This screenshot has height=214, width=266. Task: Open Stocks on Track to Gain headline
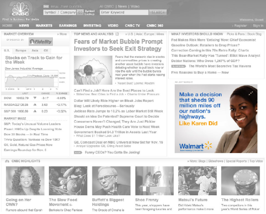(x=34, y=60)
